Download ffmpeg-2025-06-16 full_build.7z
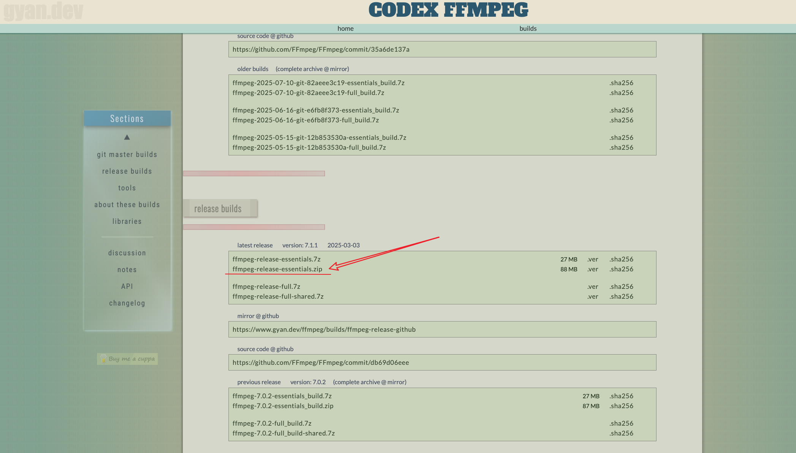The width and height of the screenshot is (796, 453). click(306, 120)
